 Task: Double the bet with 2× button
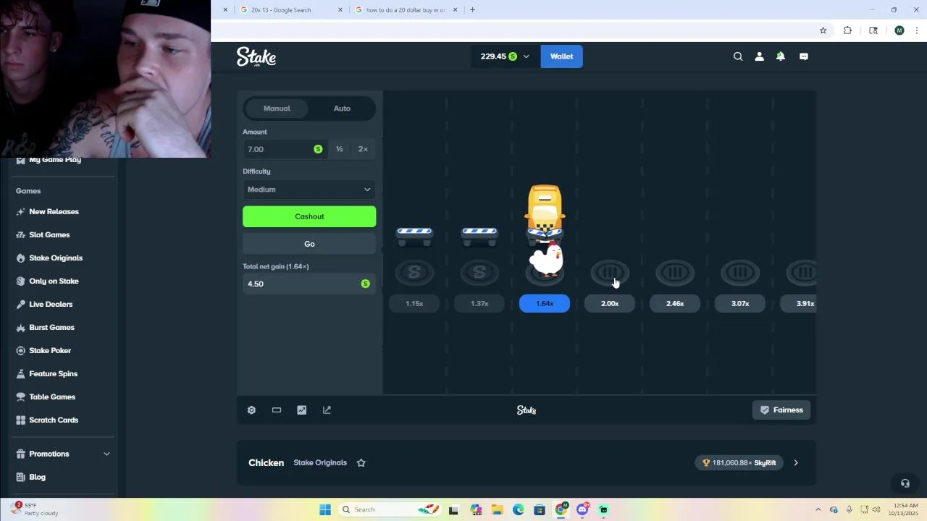[363, 149]
